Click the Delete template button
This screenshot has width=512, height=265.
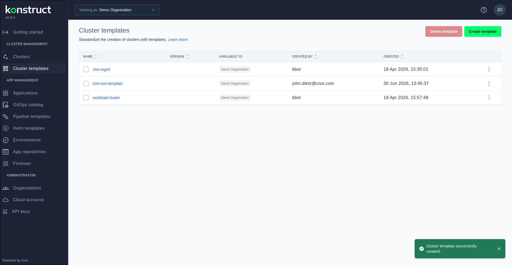click(444, 31)
